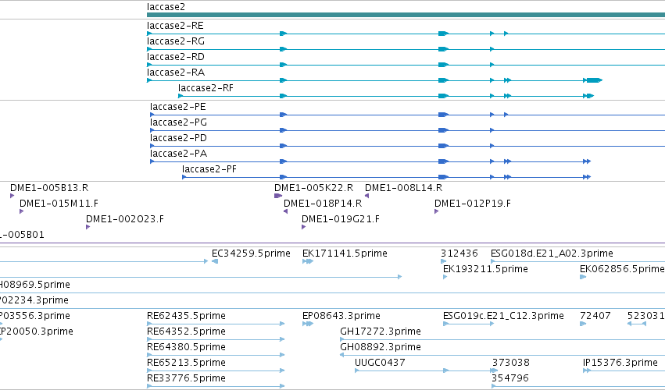This screenshot has width=665, height=390.
Task: Select the laccase2 gene bar
Action: coord(406,15)
